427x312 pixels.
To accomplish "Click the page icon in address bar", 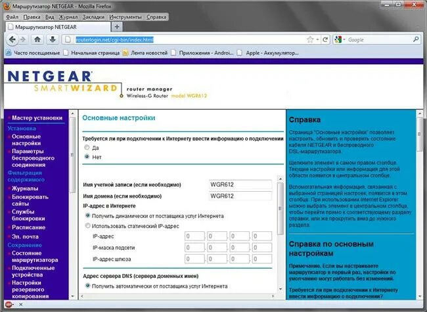I will point(68,40).
